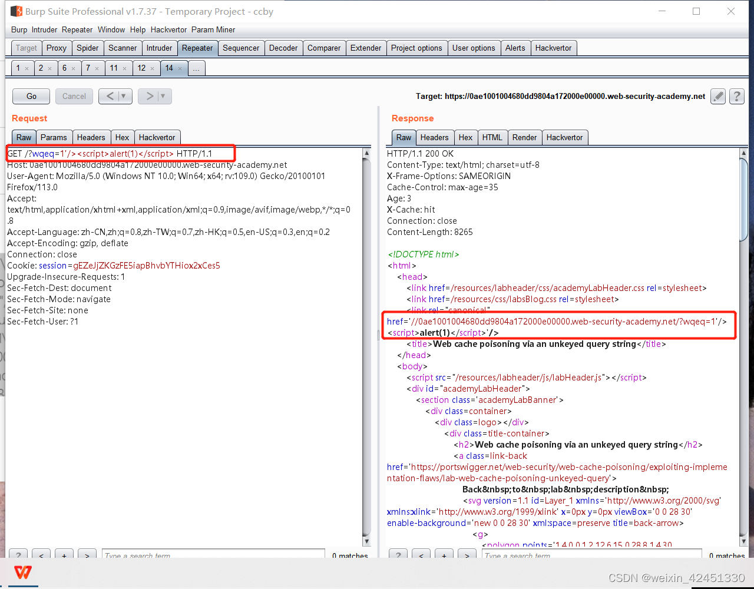Click the "Upgrade-Insecure-Requests: 1" request line
Image resolution: width=754 pixels, height=589 pixels.
tap(66, 277)
